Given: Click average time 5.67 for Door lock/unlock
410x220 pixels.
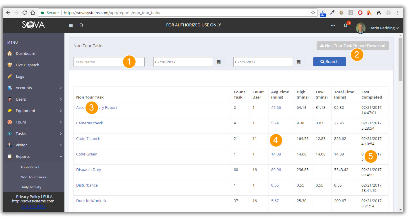Looking at the screenshot, I should (x=275, y=201).
